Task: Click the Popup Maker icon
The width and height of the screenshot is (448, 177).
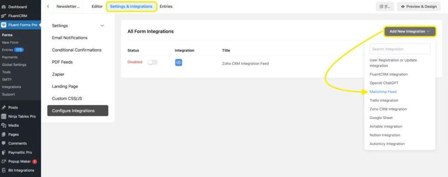Action: point(3,161)
